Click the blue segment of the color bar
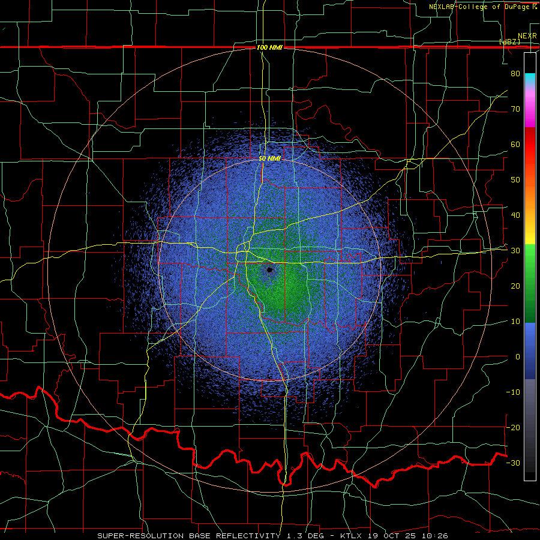 [x=530, y=350]
